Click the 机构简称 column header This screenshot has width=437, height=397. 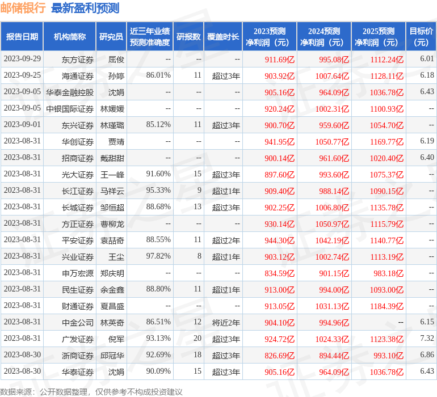[x=70, y=36]
